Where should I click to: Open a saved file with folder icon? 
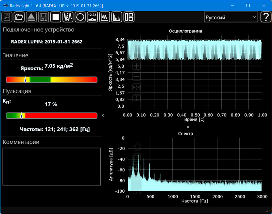point(19,17)
